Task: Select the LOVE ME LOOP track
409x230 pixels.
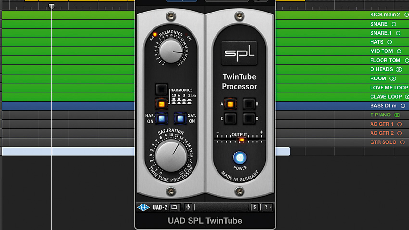Action: point(389,88)
